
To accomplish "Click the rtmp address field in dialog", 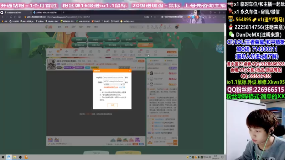I will (x=114, y=78).
